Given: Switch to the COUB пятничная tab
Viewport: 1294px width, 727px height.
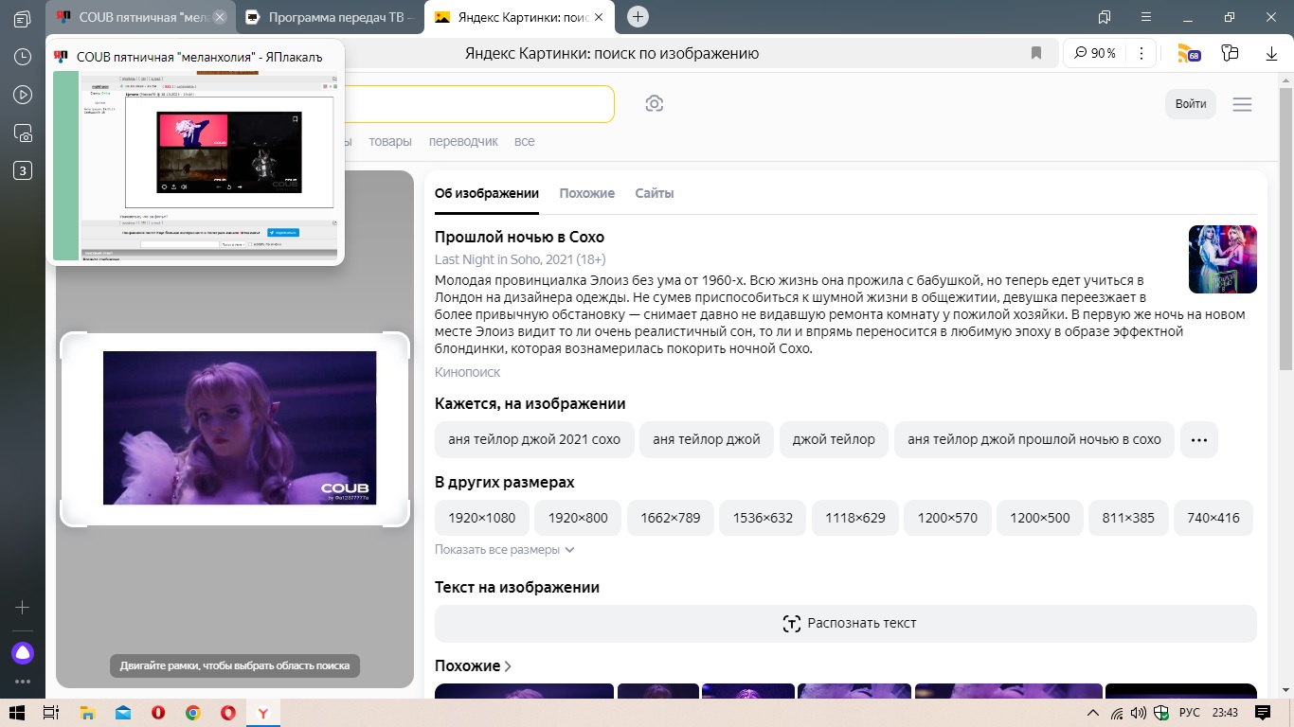Looking at the screenshot, I should tap(138, 17).
